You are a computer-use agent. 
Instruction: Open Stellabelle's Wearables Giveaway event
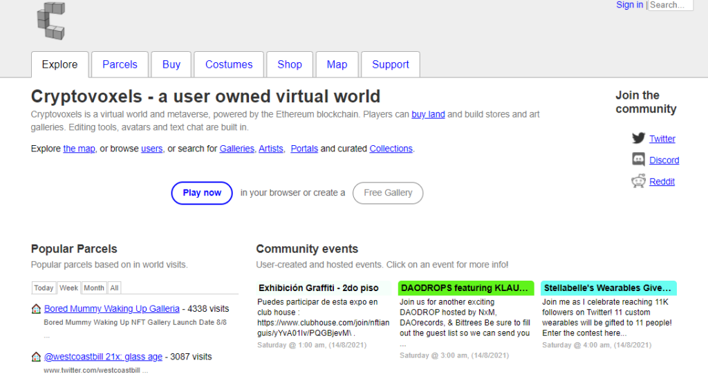pyautogui.click(x=608, y=288)
